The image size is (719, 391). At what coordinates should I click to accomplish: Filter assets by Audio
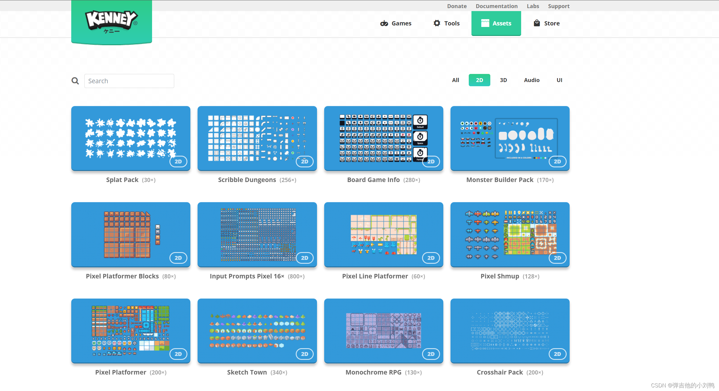(531, 80)
